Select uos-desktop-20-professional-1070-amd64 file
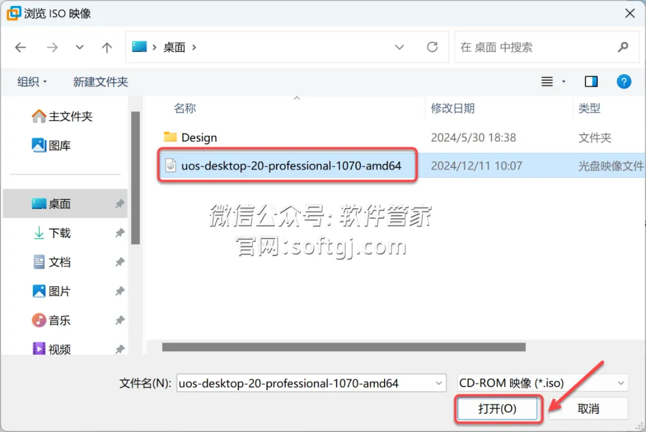This screenshot has width=646, height=432. click(291, 166)
